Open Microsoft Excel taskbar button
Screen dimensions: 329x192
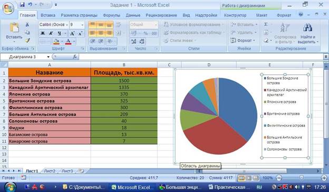pyautogui.click(x=132, y=187)
